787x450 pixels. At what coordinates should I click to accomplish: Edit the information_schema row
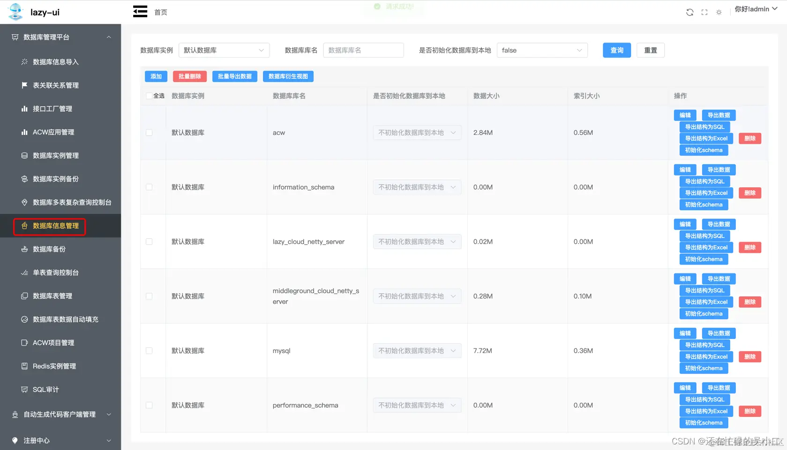pyautogui.click(x=685, y=170)
